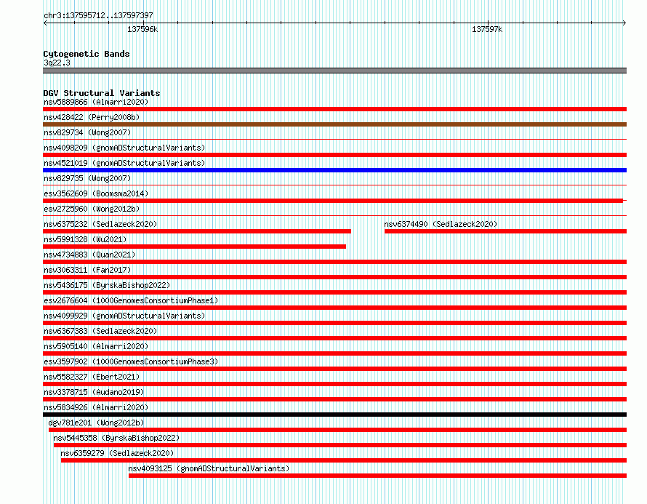Click the 137596k ruler tick label
Viewport: 647px width, 504px height.
pos(142,29)
